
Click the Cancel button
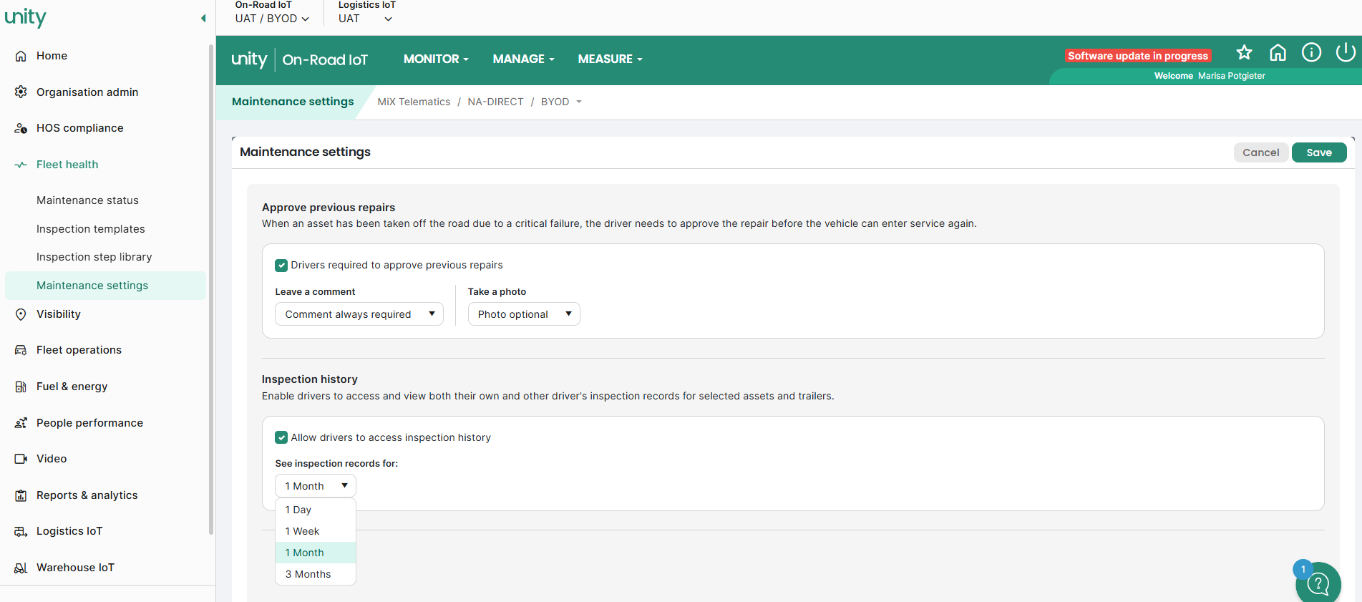tap(1260, 152)
